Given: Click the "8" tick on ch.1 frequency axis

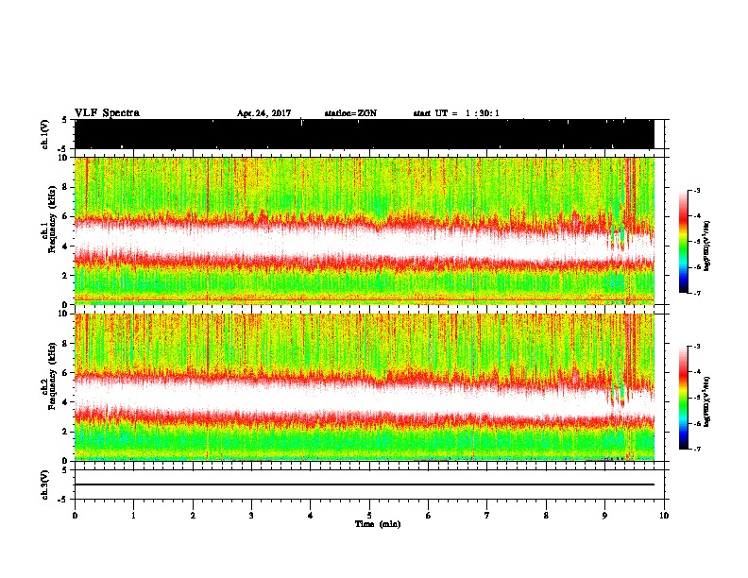Looking at the screenshot, I should point(66,187).
